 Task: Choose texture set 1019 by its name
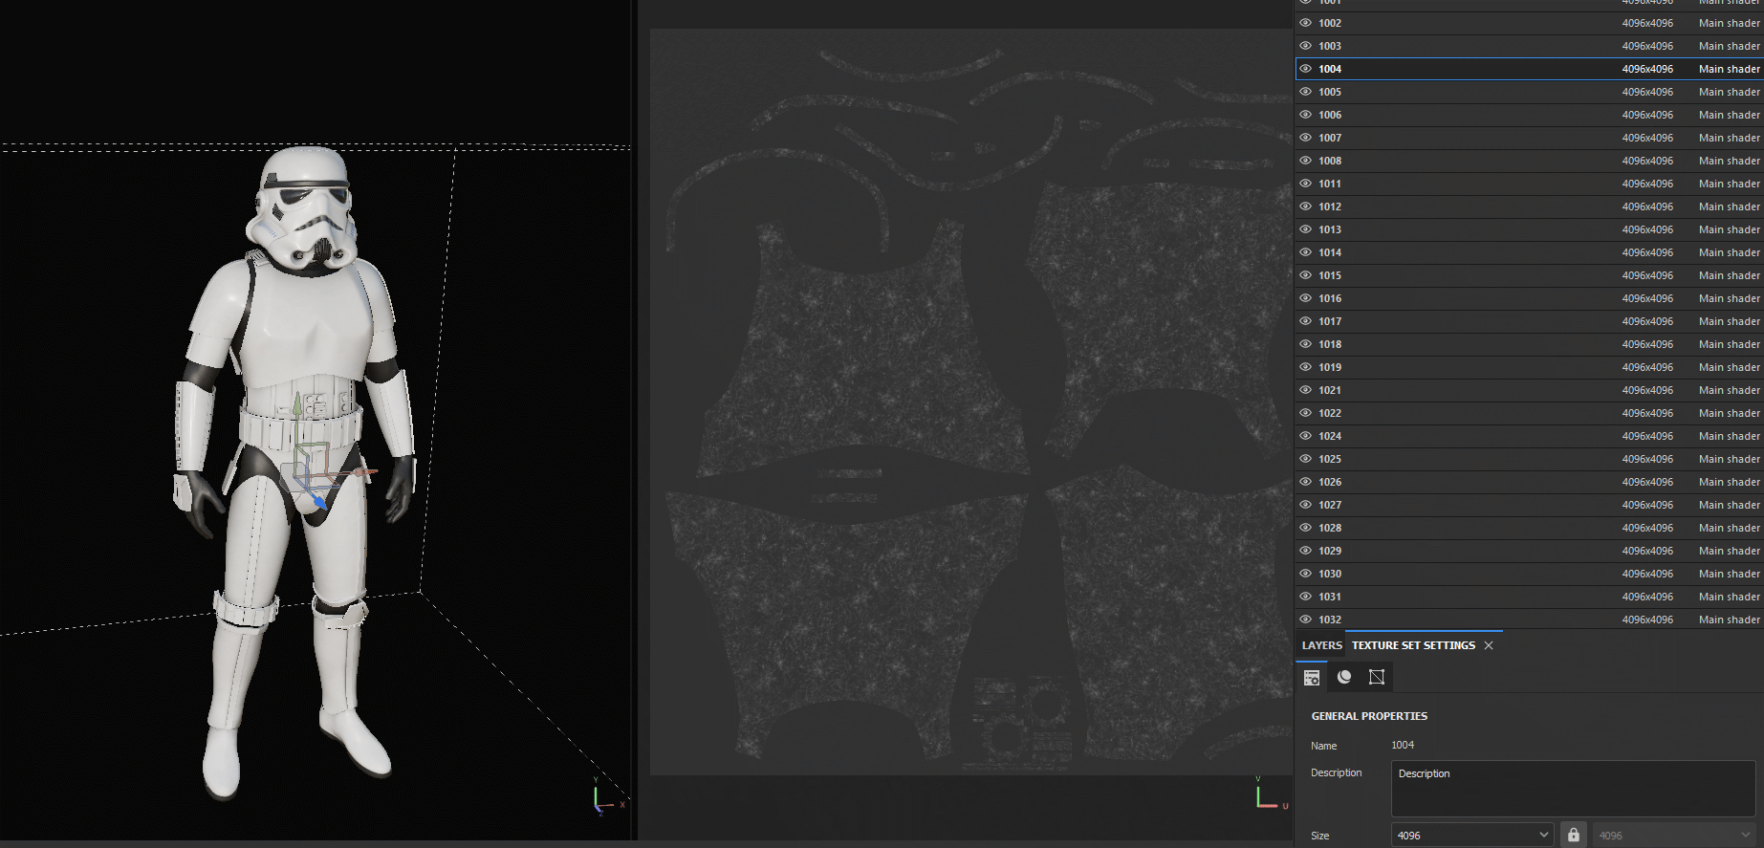coord(1330,367)
